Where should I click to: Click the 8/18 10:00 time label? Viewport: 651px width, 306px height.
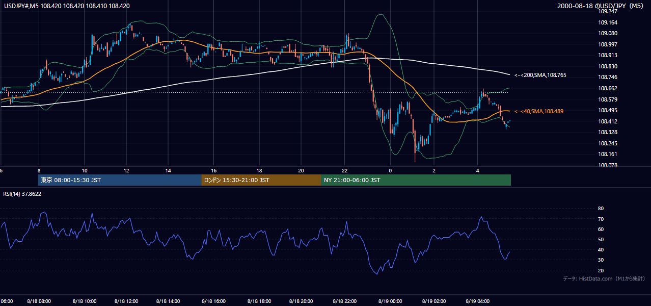(x=85, y=301)
